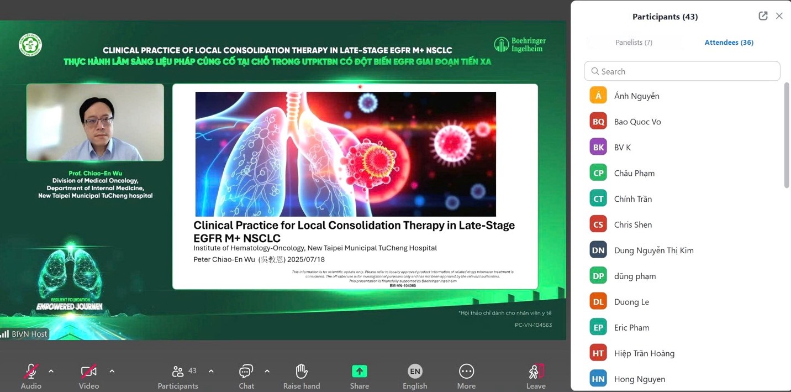Open the Participants panel icon in toolbar
Viewport: 791px width, 392px height.
[x=178, y=372]
